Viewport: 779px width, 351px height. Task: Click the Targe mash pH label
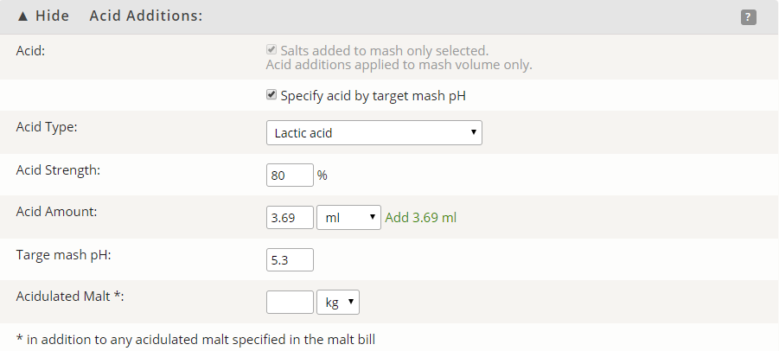tap(64, 255)
